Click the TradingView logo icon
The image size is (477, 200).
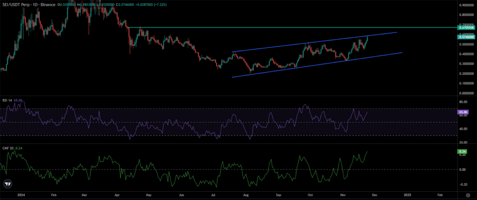(x=8, y=184)
